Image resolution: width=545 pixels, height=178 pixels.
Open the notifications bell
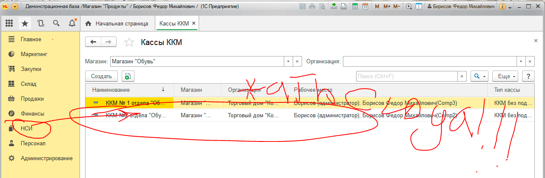pyautogui.click(x=72, y=23)
